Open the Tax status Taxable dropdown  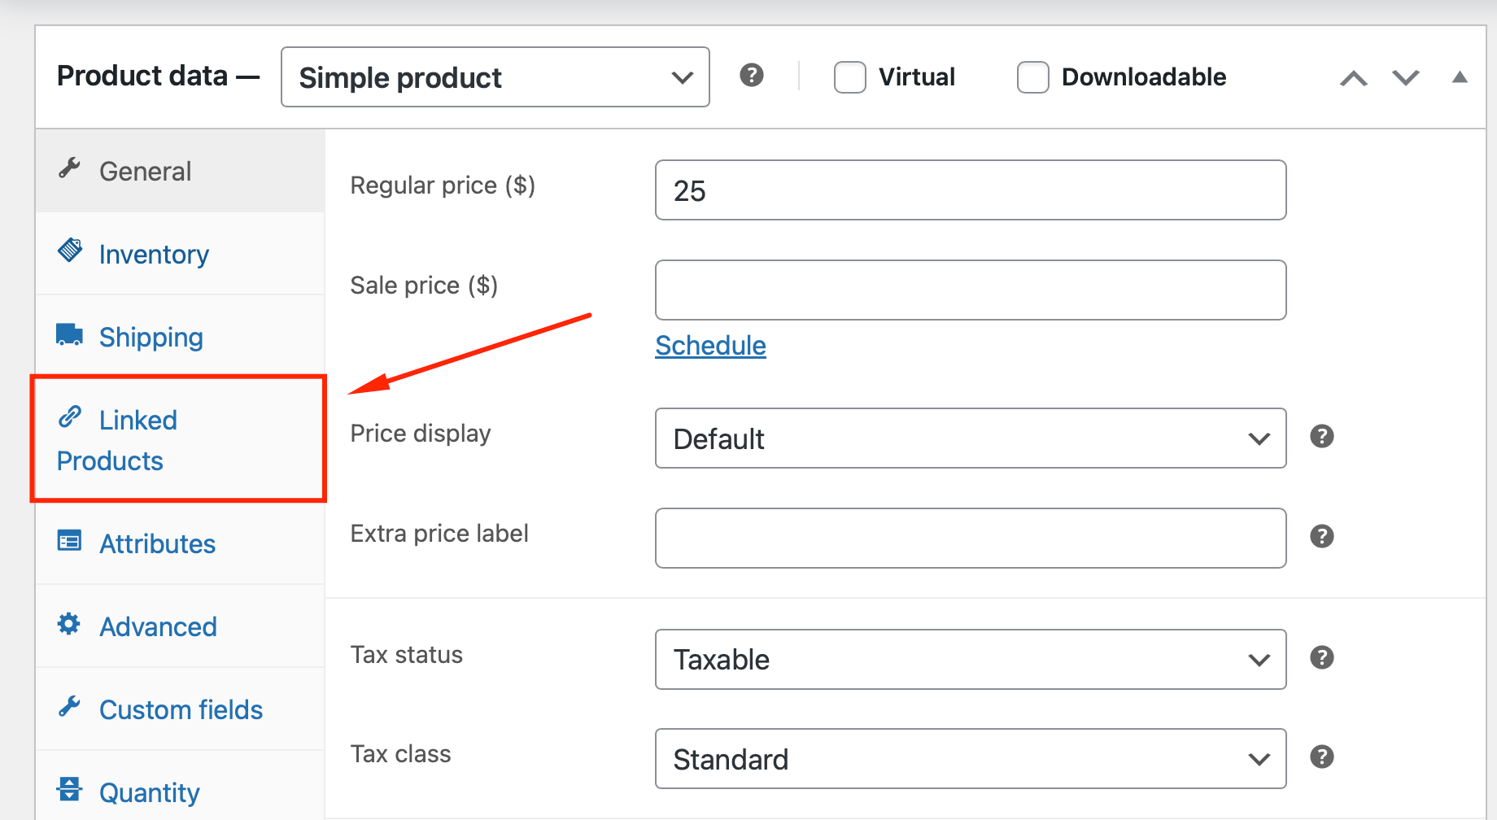click(x=971, y=659)
